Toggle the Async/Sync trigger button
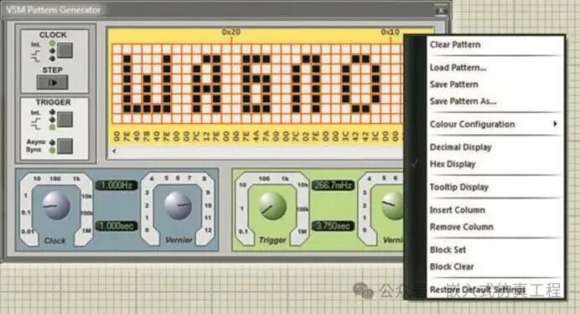This screenshot has width=580, height=314. [x=65, y=146]
